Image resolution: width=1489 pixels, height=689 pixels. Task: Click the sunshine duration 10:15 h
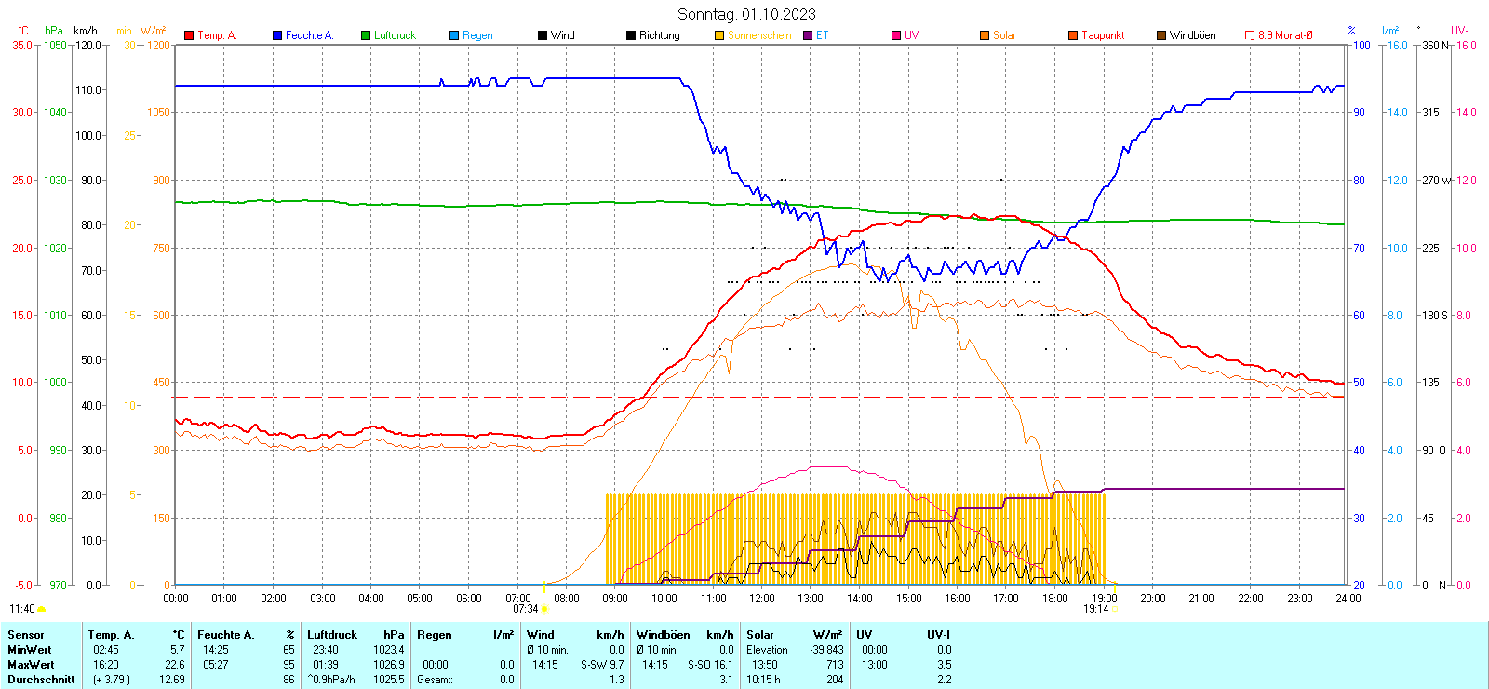[x=763, y=680]
